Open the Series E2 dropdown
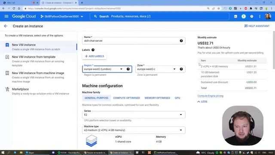Screen dimensions: 275x155 tap(134, 115)
